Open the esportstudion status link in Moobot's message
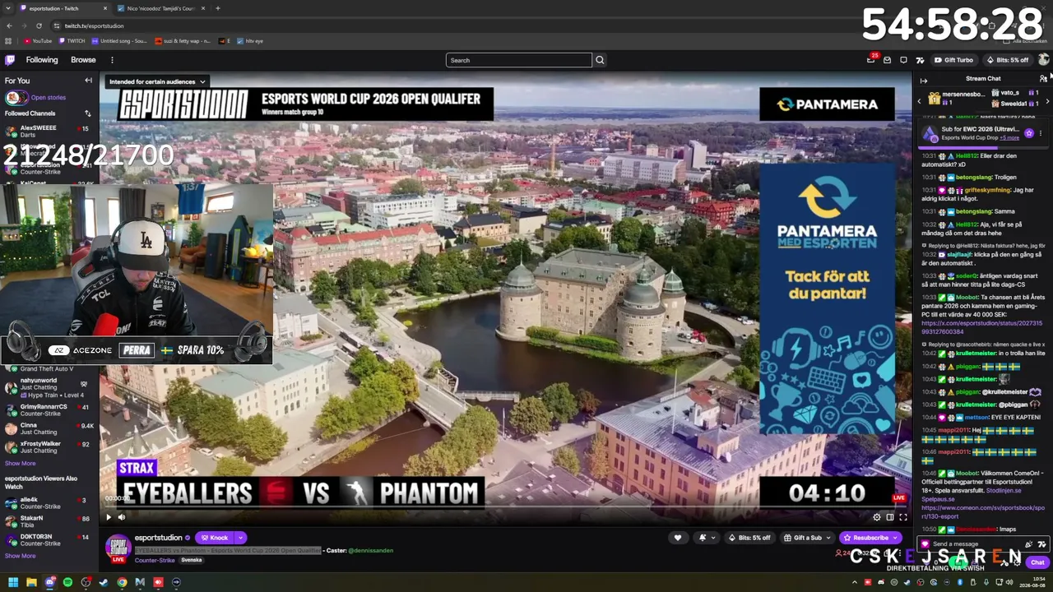1053x592 pixels. click(981, 327)
